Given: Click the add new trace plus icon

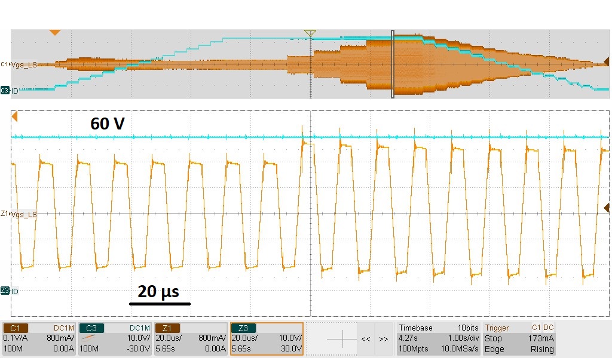Looking at the screenshot, I should pyautogui.click(x=342, y=339).
